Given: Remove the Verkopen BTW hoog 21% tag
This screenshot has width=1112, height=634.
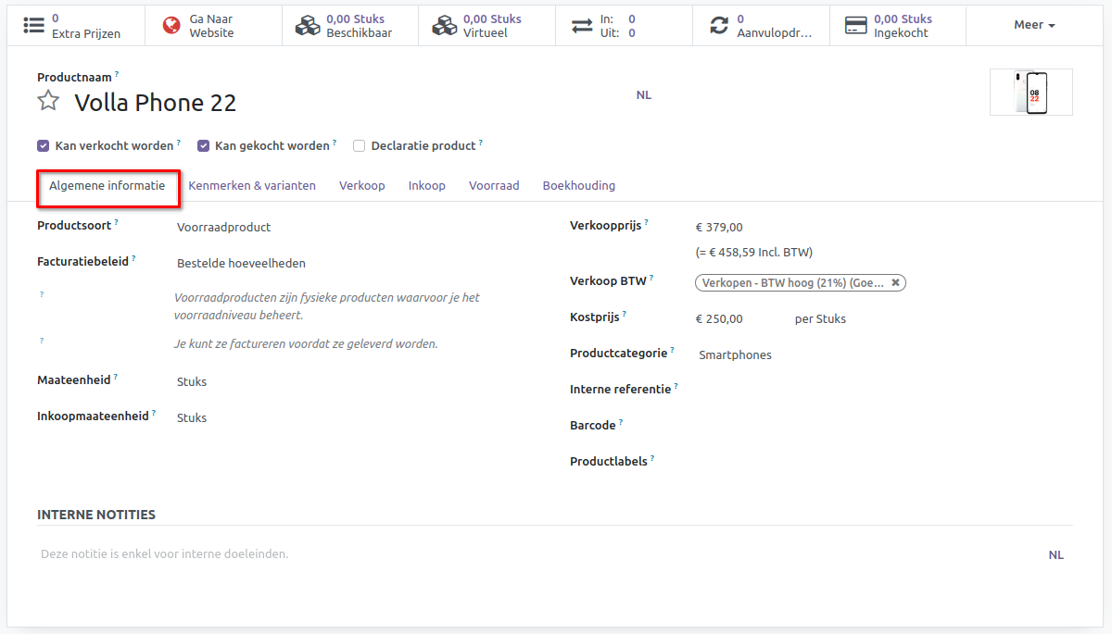Looking at the screenshot, I should (x=895, y=283).
